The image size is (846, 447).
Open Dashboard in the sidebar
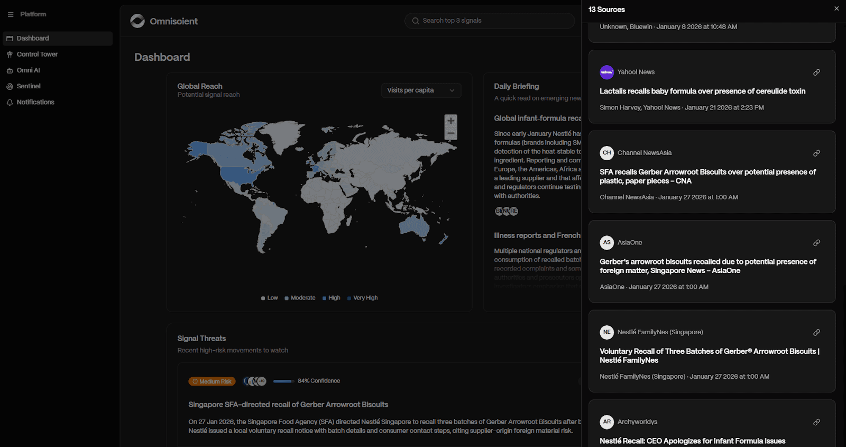tap(58, 38)
